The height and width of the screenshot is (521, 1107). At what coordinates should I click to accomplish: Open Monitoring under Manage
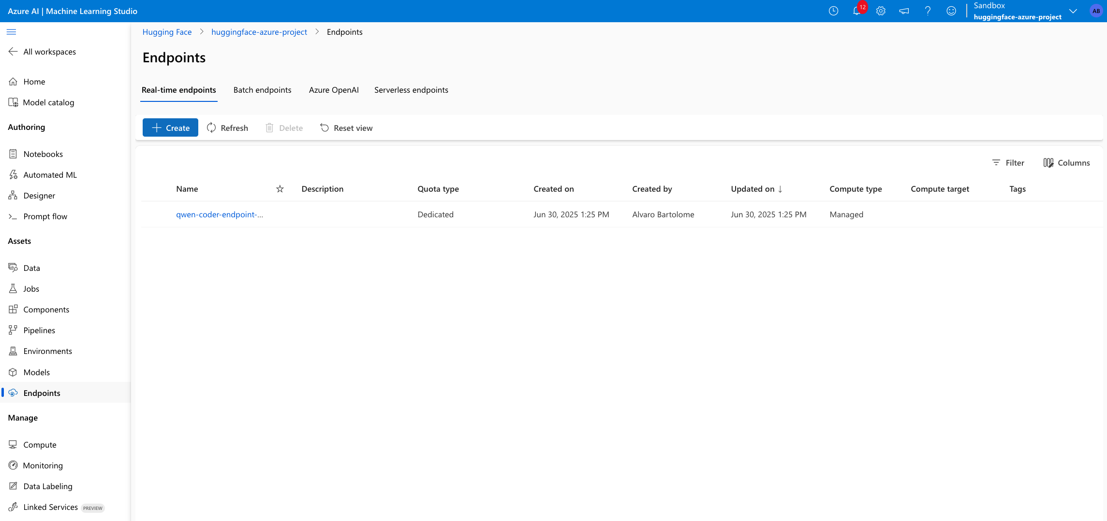[43, 465]
